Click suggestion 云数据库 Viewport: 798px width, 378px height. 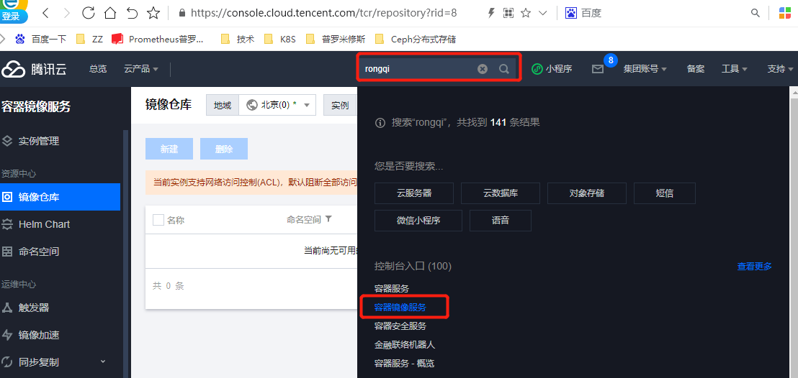[501, 193]
